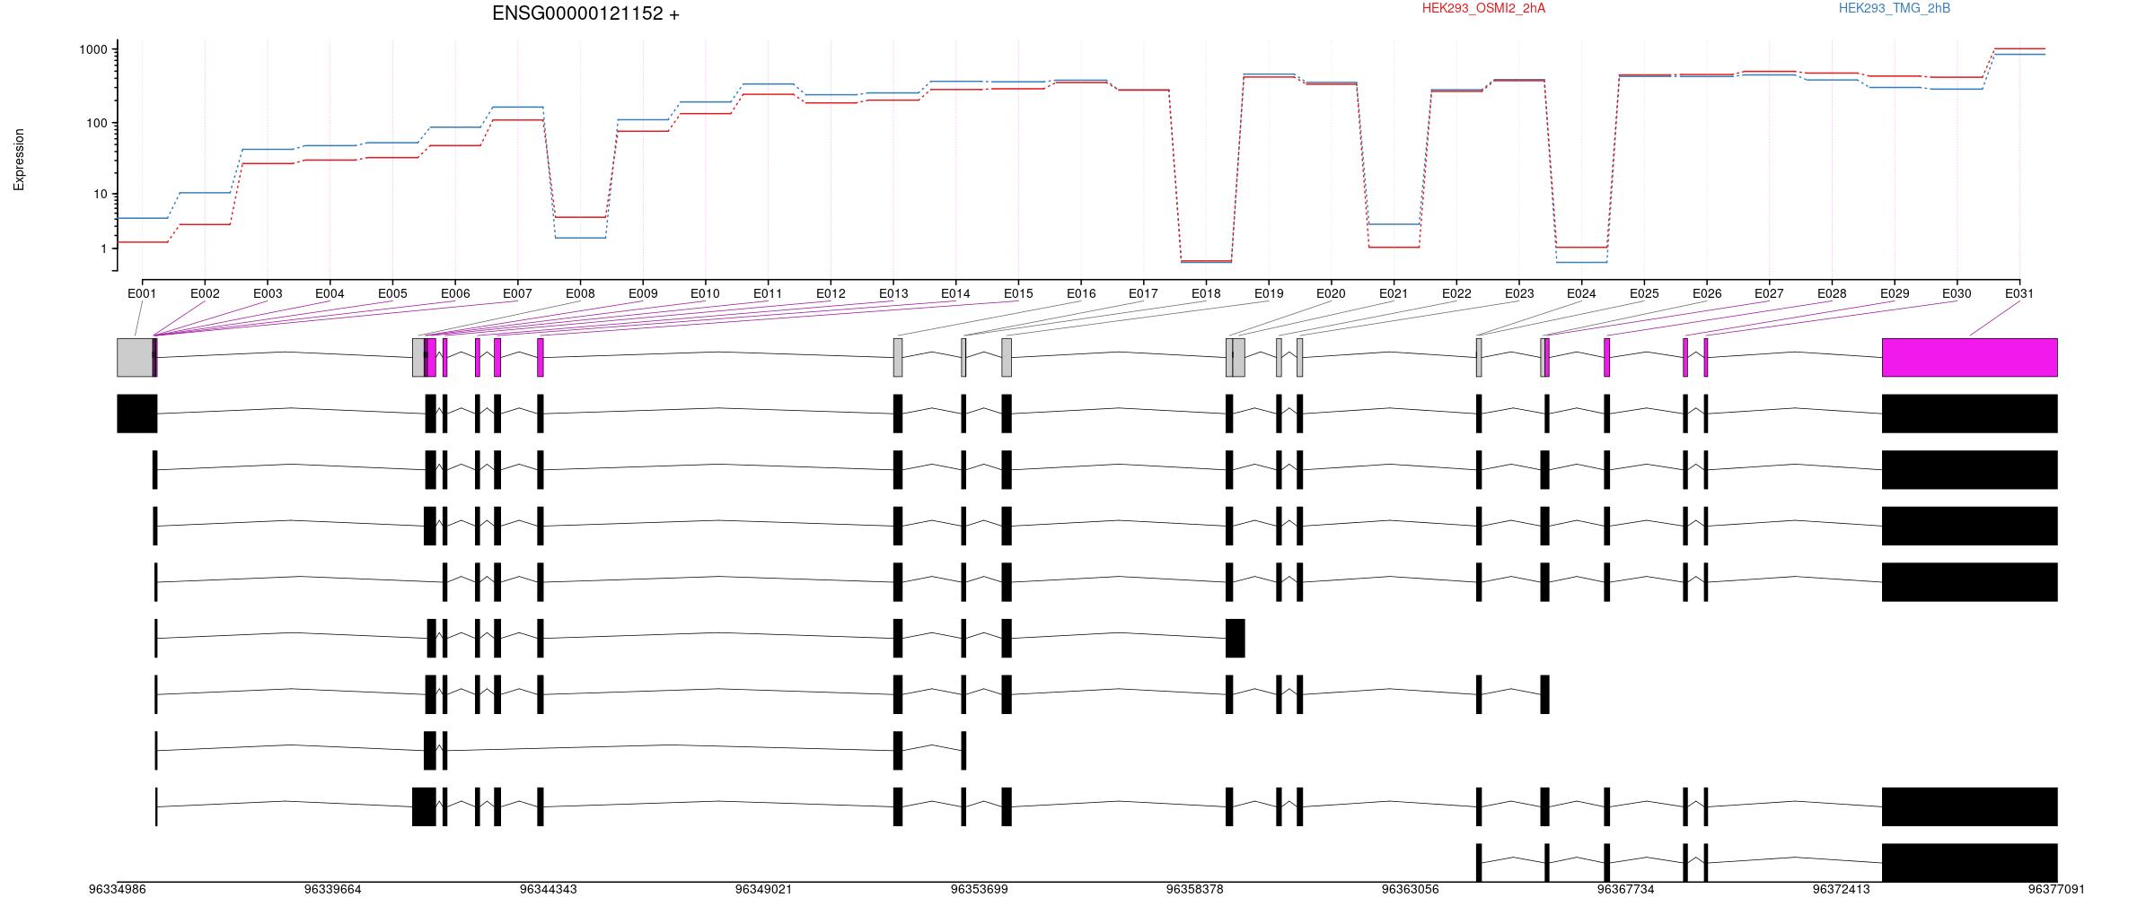Click exon label E025

coord(1644,293)
